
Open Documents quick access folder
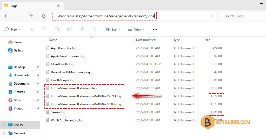click(19, 84)
